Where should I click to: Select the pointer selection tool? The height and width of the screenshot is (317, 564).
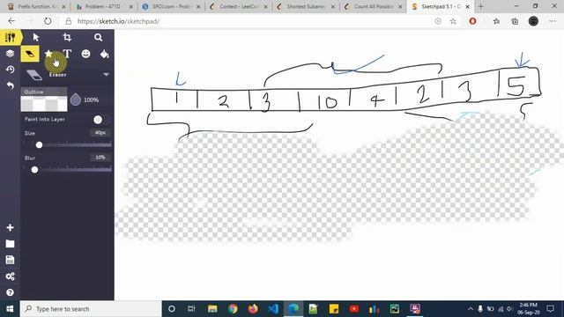click(36, 37)
